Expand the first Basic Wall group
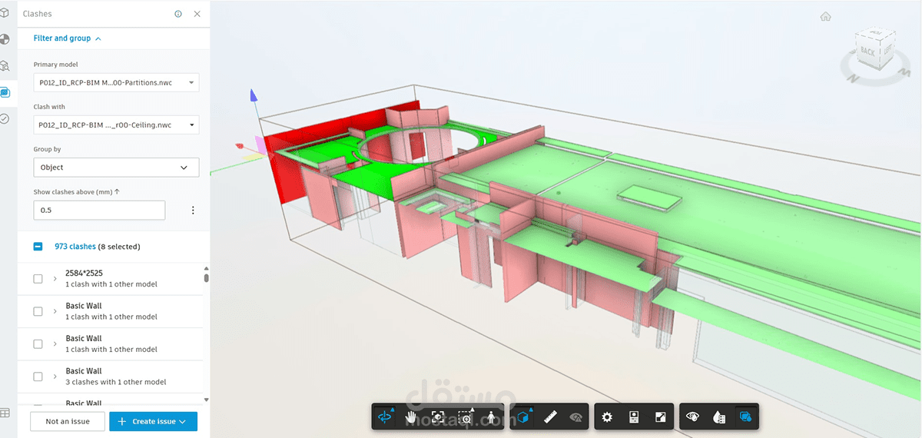 [55, 311]
